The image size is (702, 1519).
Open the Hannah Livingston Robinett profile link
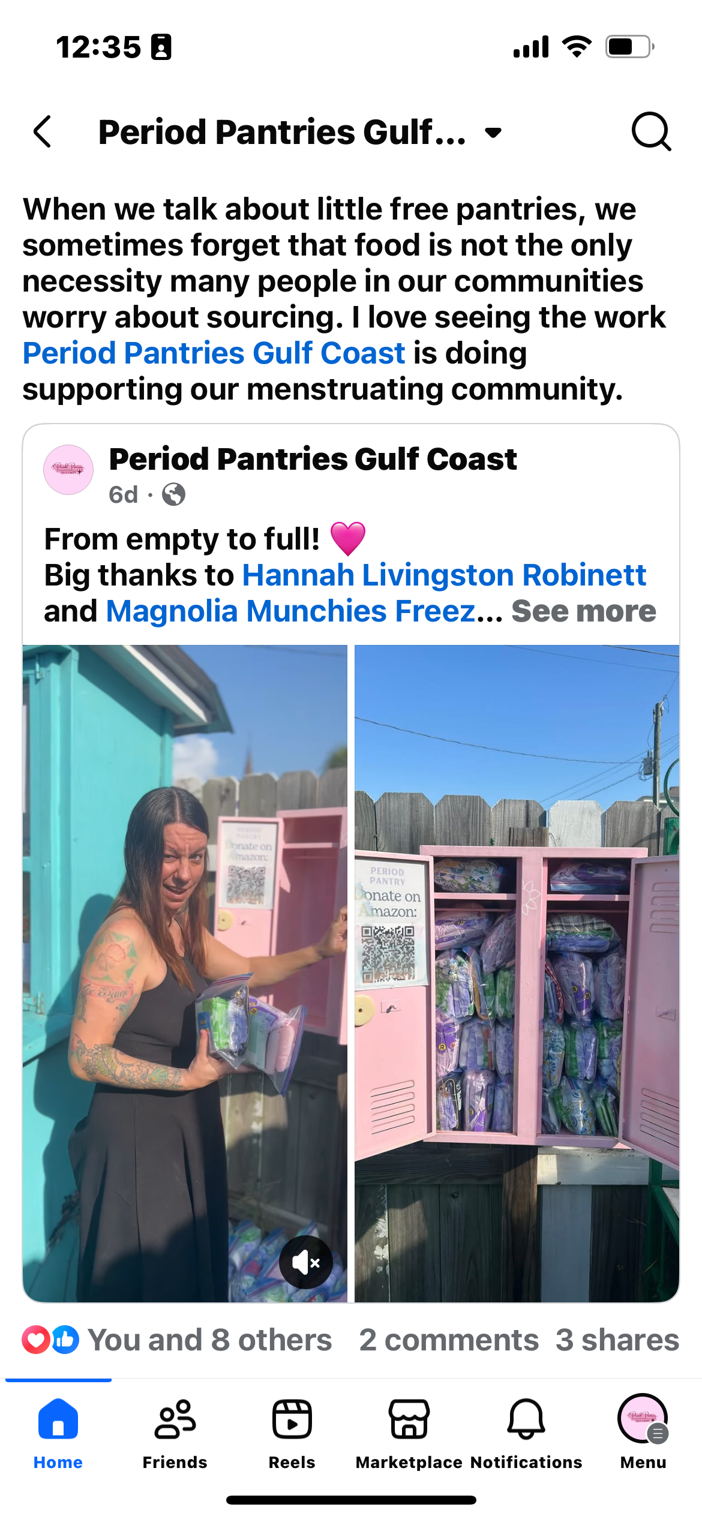click(444, 575)
